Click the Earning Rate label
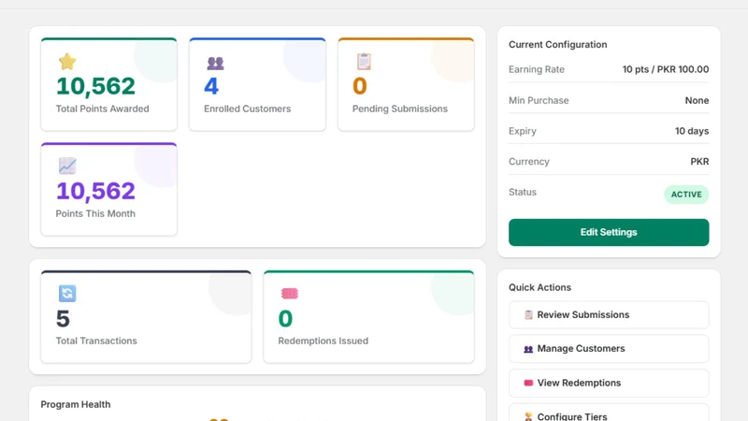Image resolution: width=748 pixels, height=421 pixels. [536, 69]
